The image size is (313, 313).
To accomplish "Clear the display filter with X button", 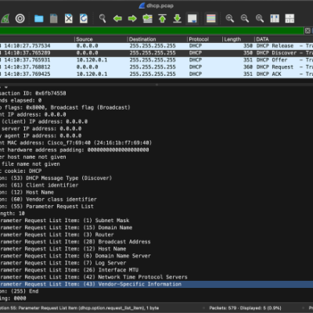I will click(x=308, y=31).
